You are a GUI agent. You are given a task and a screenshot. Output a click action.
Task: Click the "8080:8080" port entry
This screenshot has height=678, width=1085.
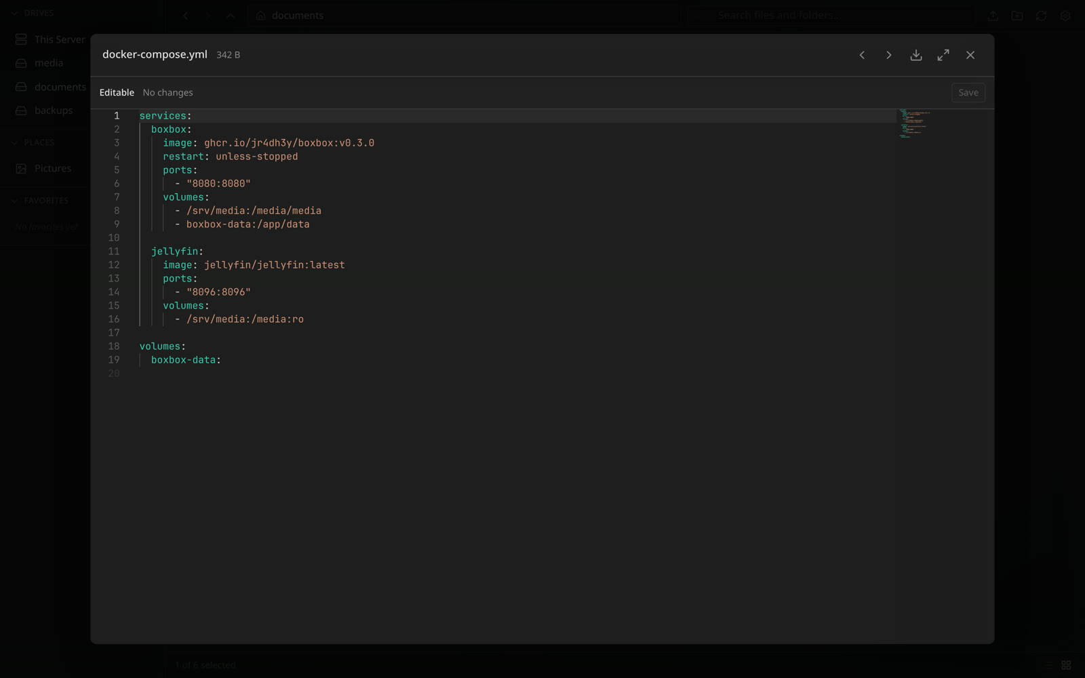[218, 184]
